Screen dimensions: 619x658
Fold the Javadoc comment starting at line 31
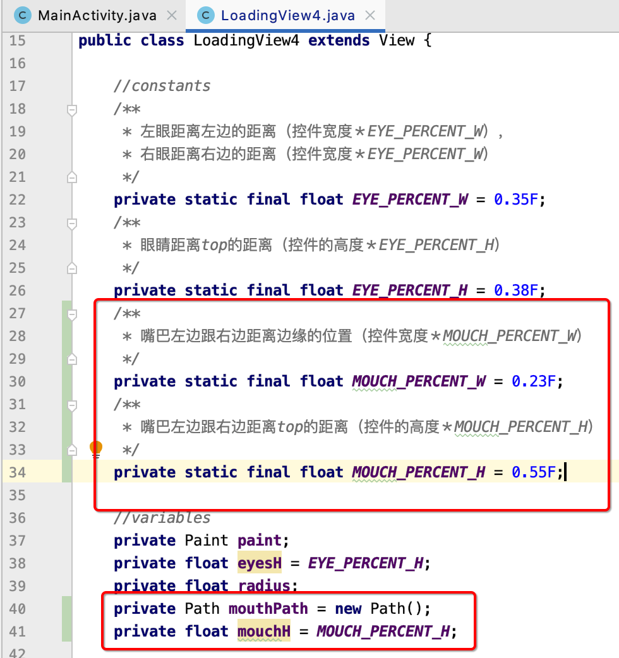pyautogui.click(x=72, y=406)
